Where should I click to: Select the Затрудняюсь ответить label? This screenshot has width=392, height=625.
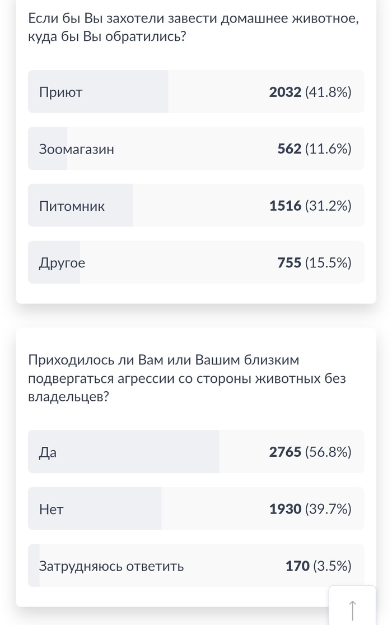(x=111, y=566)
